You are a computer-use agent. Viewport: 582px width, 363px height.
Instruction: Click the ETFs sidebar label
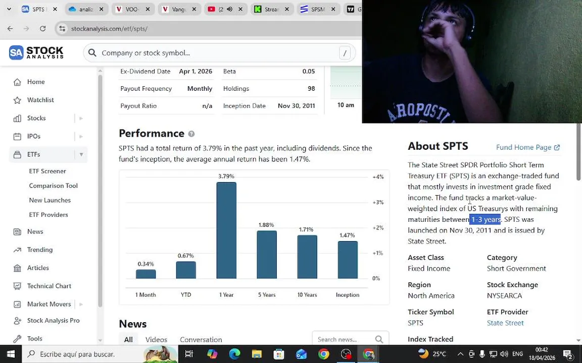click(33, 154)
